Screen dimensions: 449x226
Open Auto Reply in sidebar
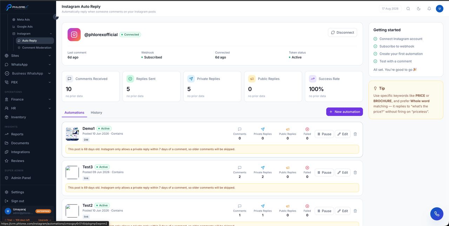[35, 41]
